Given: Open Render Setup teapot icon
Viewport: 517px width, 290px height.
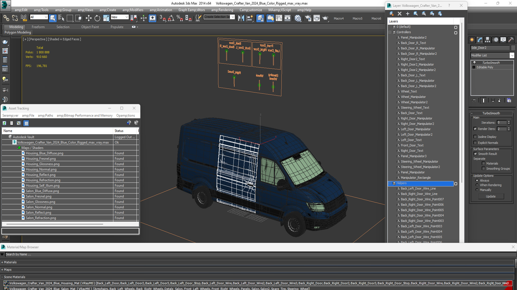Looking at the screenshot, I should [308, 18].
